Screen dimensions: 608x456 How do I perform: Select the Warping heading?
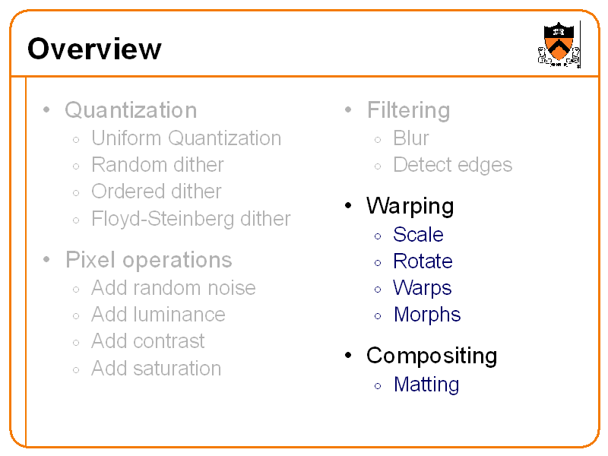click(x=410, y=206)
